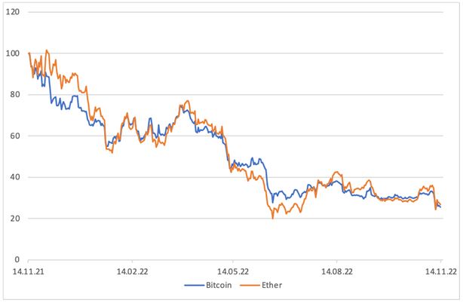
Task: Click the lines' starting point at 100
Action: click(x=29, y=54)
